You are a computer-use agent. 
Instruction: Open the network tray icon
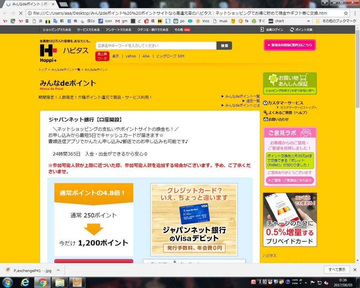pyautogui.click(x=319, y=283)
